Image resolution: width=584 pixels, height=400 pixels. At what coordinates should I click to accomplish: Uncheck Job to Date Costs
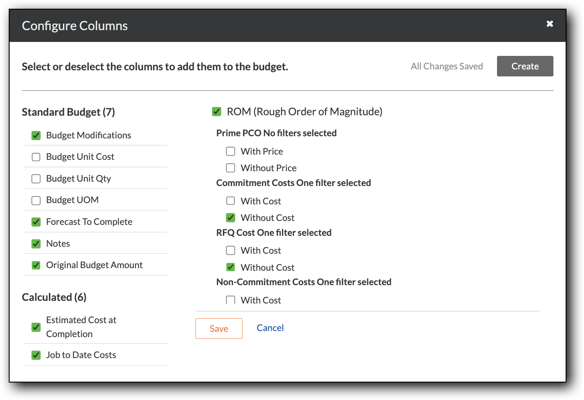[36, 355]
